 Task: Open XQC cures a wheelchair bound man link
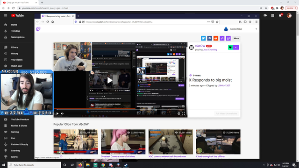(x=167, y=157)
